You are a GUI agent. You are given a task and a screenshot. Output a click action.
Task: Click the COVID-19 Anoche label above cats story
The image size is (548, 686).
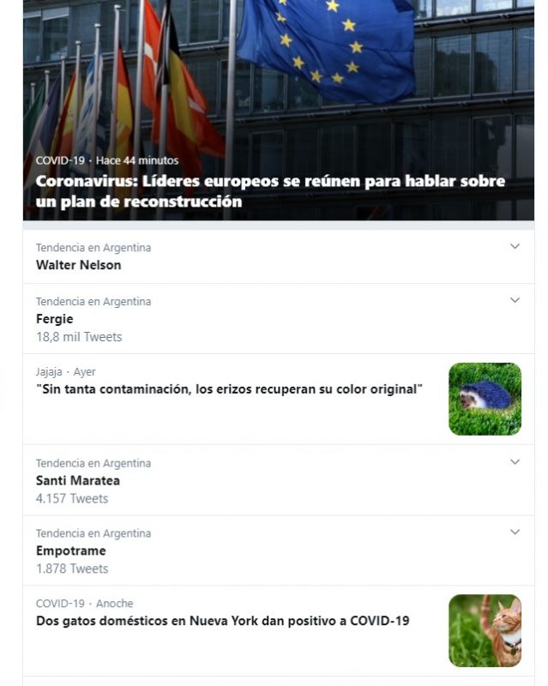(x=85, y=604)
